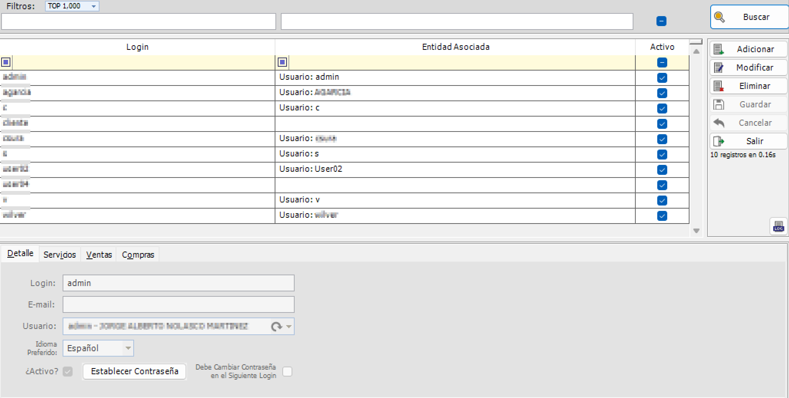Toggle the Activo checkbox on the admin row
Screen dimensions: 789x398
(661, 78)
